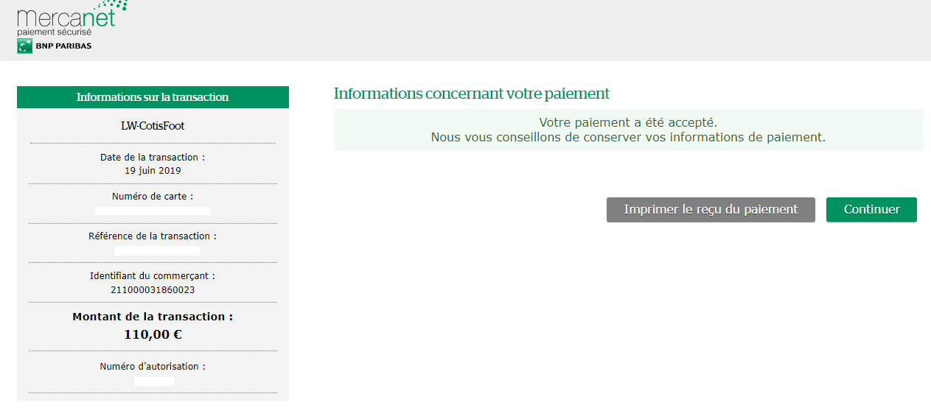
Task: Click the redacted Numéro d'autorisation value
Action: pyautogui.click(x=154, y=381)
